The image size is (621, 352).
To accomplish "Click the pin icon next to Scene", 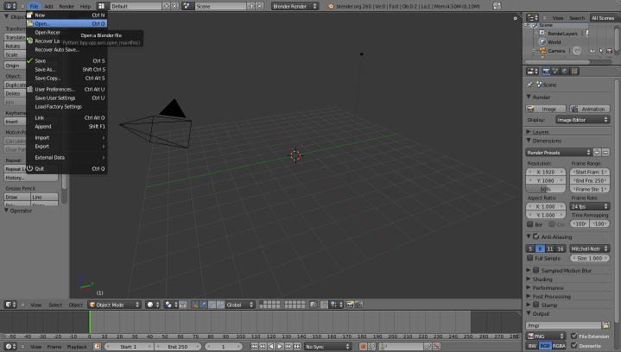I will (529, 85).
